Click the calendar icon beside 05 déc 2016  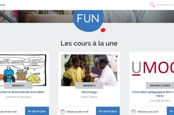(63, 111)
